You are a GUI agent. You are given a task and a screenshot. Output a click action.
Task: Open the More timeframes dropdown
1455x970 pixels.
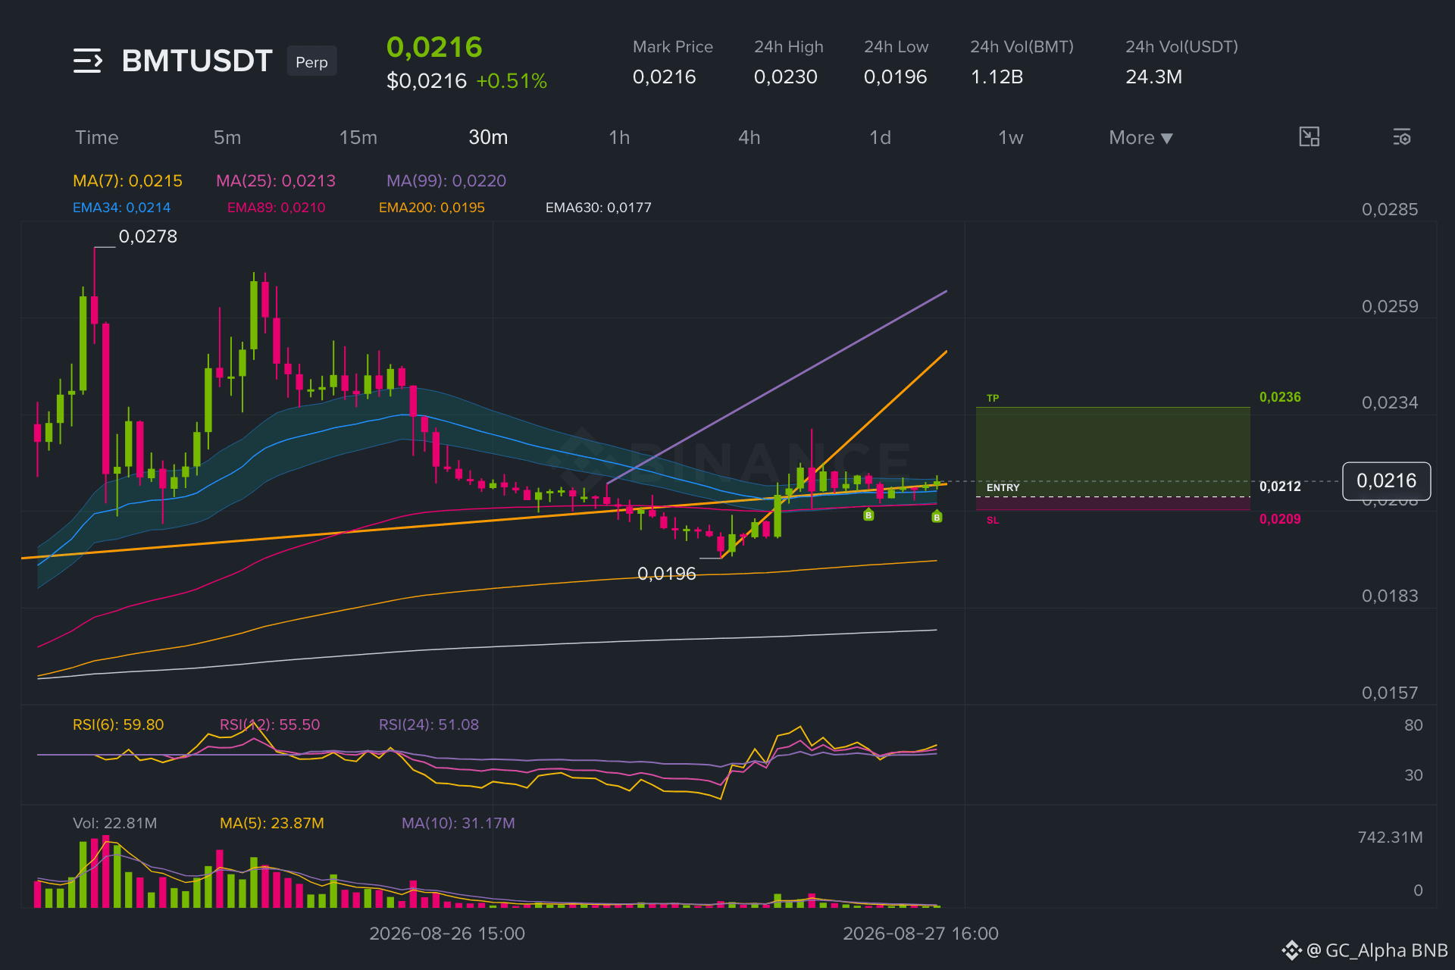click(x=1141, y=137)
